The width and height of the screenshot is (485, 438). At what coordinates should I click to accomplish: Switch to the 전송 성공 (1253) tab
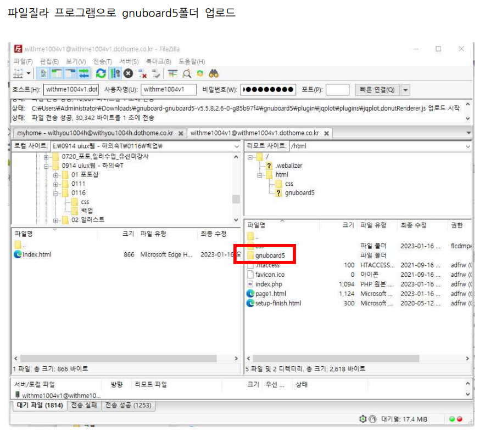point(129,405)
